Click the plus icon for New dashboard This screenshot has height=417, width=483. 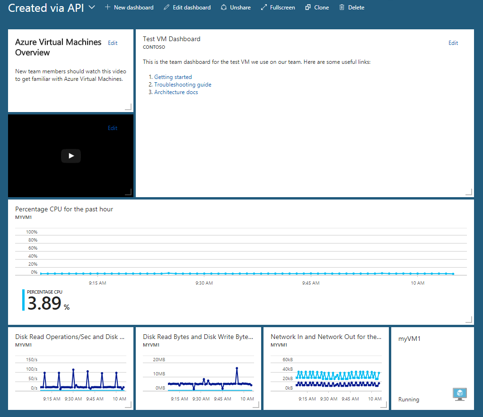pos(107,8)
